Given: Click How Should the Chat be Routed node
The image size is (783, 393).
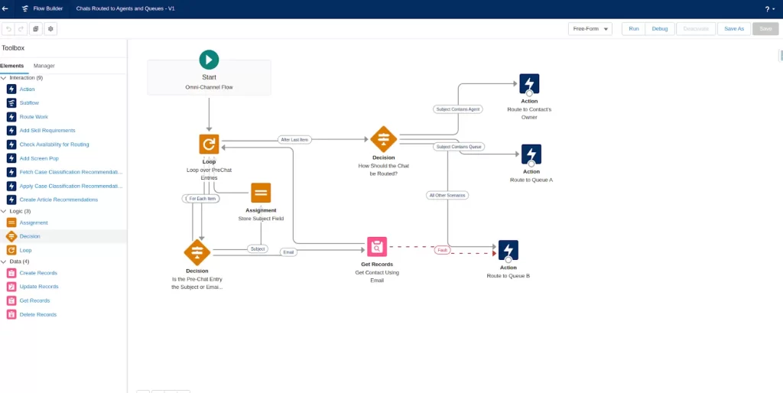Looking at the screenshot, I should tap(384, 139).
